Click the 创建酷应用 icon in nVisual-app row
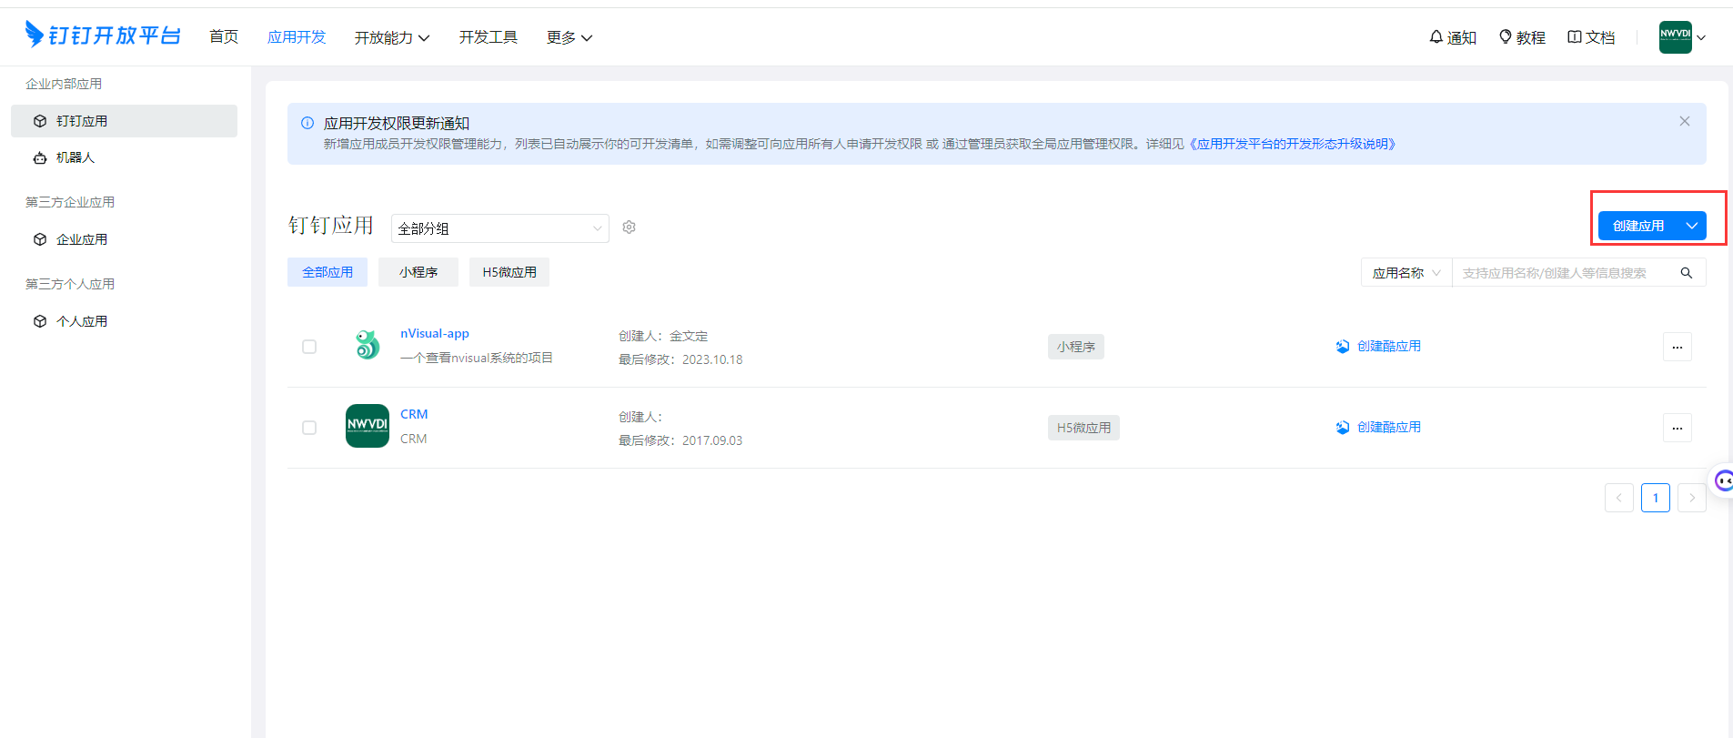The image size is (1733, 738). (1343, 347)
